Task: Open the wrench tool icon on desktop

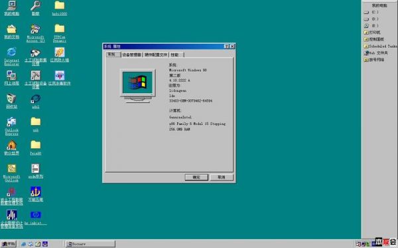Action: click(36, 8)
